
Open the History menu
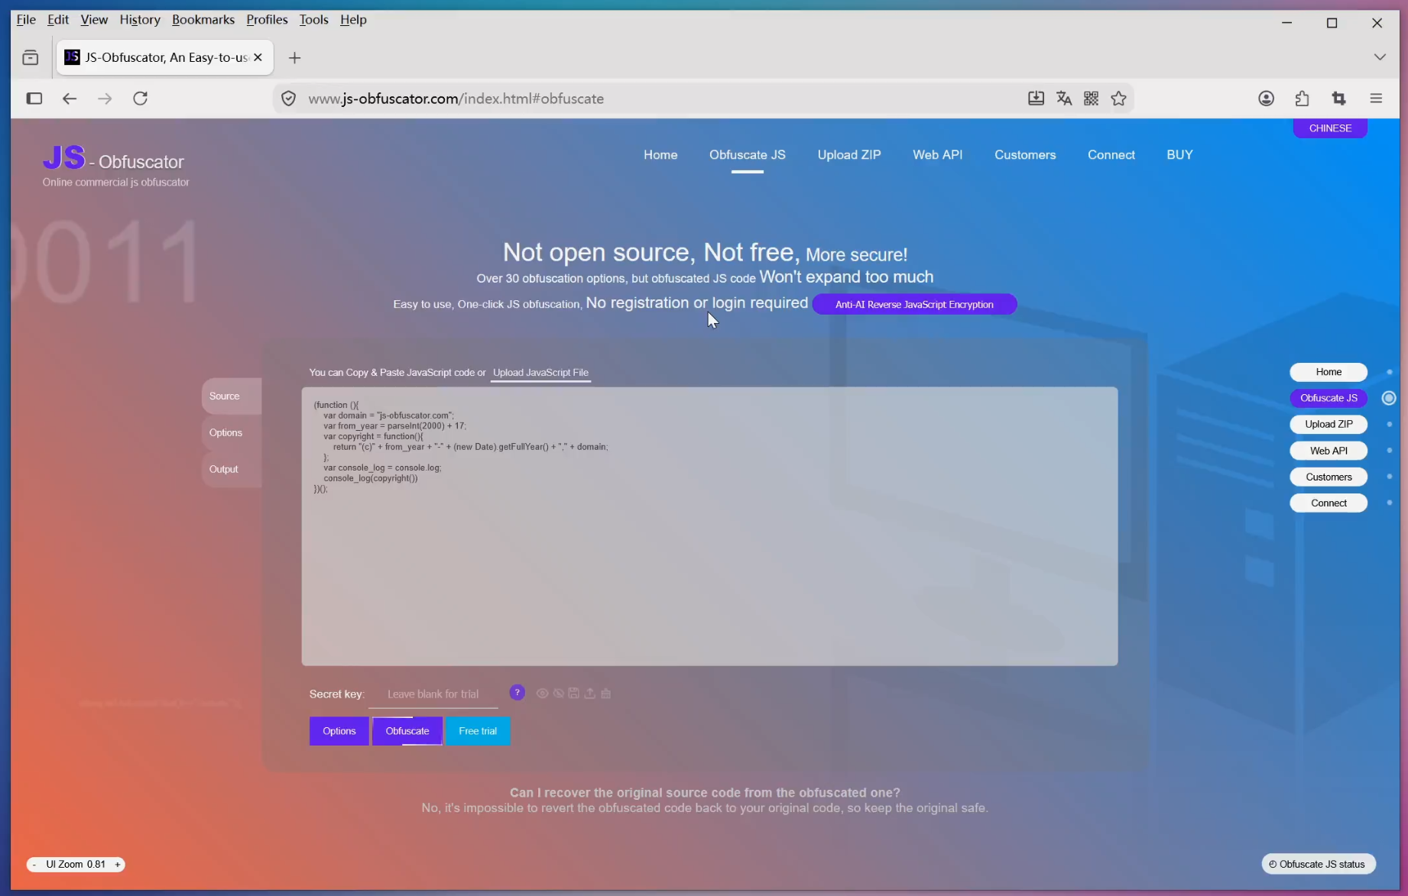tap(140, 20)
